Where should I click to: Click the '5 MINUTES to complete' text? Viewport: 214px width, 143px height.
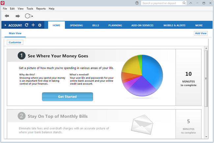(x=188, y=126)
